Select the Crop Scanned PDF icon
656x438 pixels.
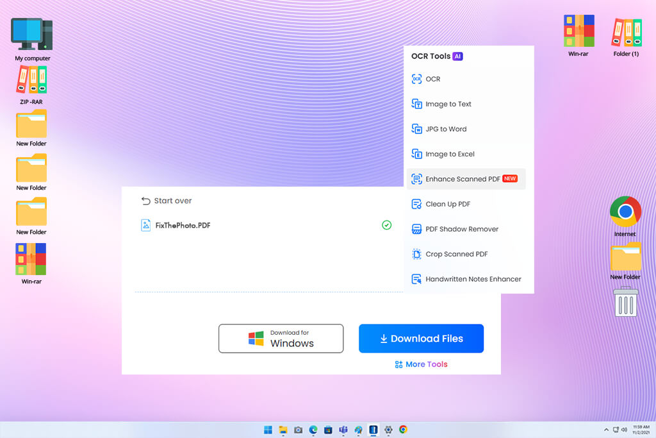click(416, 254)
